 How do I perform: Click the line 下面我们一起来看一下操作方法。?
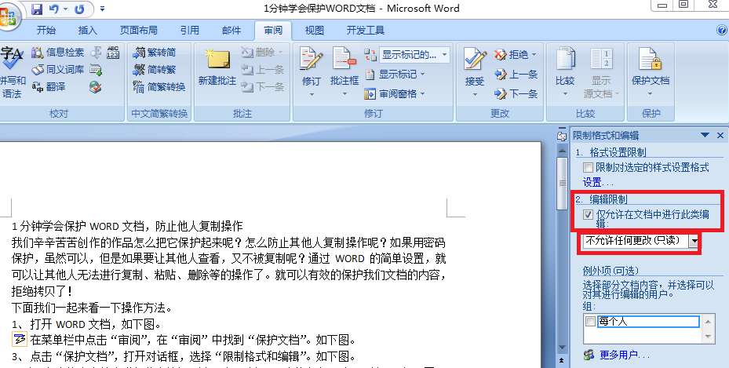click(92, 308)
